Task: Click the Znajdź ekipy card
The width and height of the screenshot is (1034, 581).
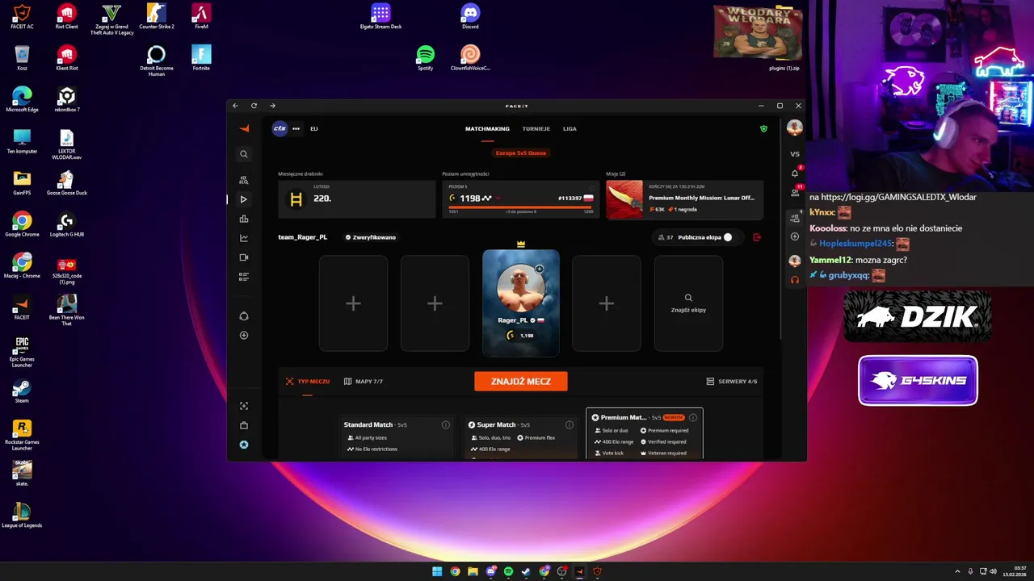Action: click(688, 303)
